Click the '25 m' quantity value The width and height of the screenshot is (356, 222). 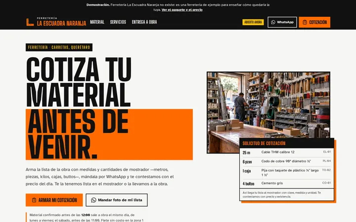pyautogui.click(x=246, y=152)
